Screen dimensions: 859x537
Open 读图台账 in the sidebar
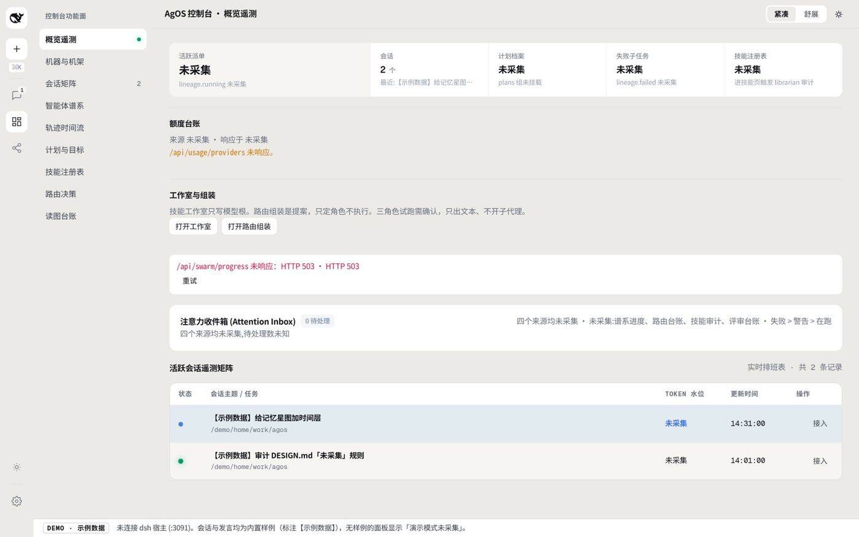[x=93, y=216]
